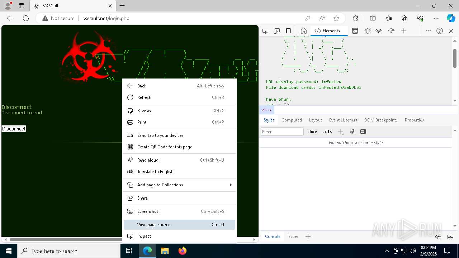Open the Console tool icon in DevTools toolbar
This screenshot has width=459, height=258.
(355, 31)
